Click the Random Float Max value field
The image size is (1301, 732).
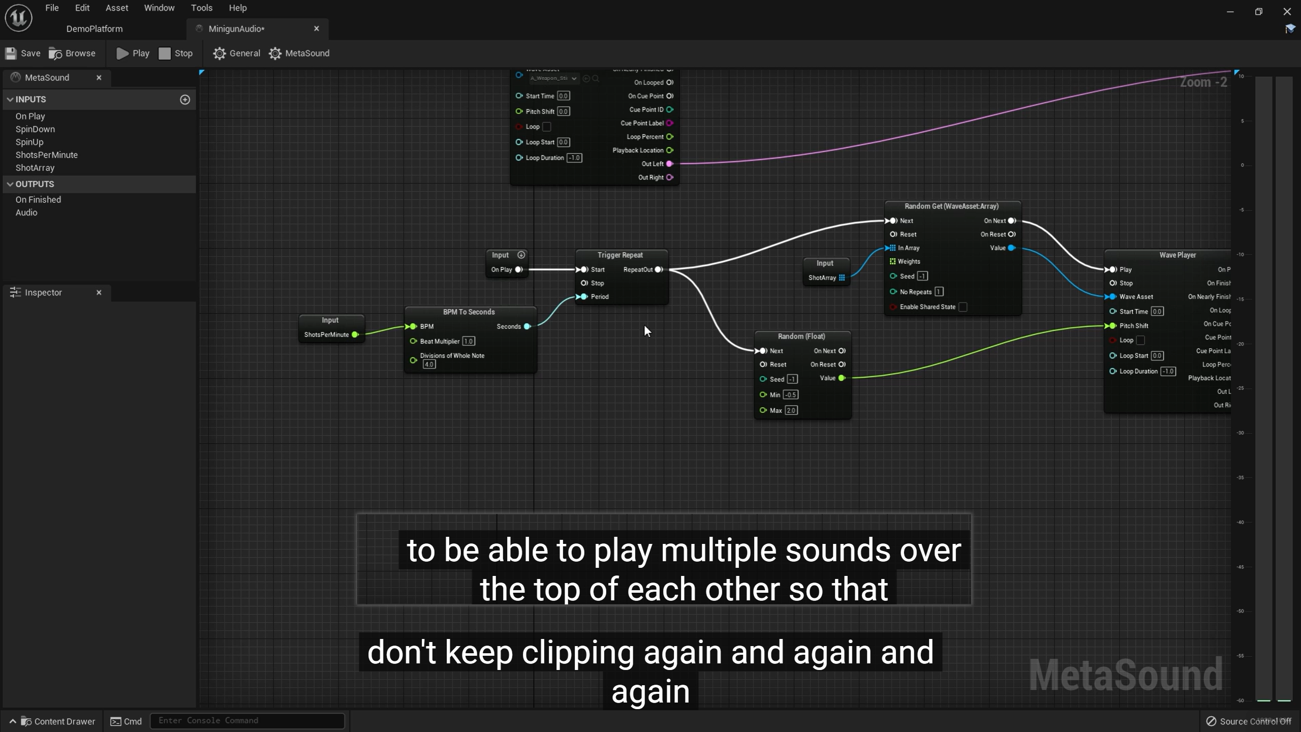[791, 410]
